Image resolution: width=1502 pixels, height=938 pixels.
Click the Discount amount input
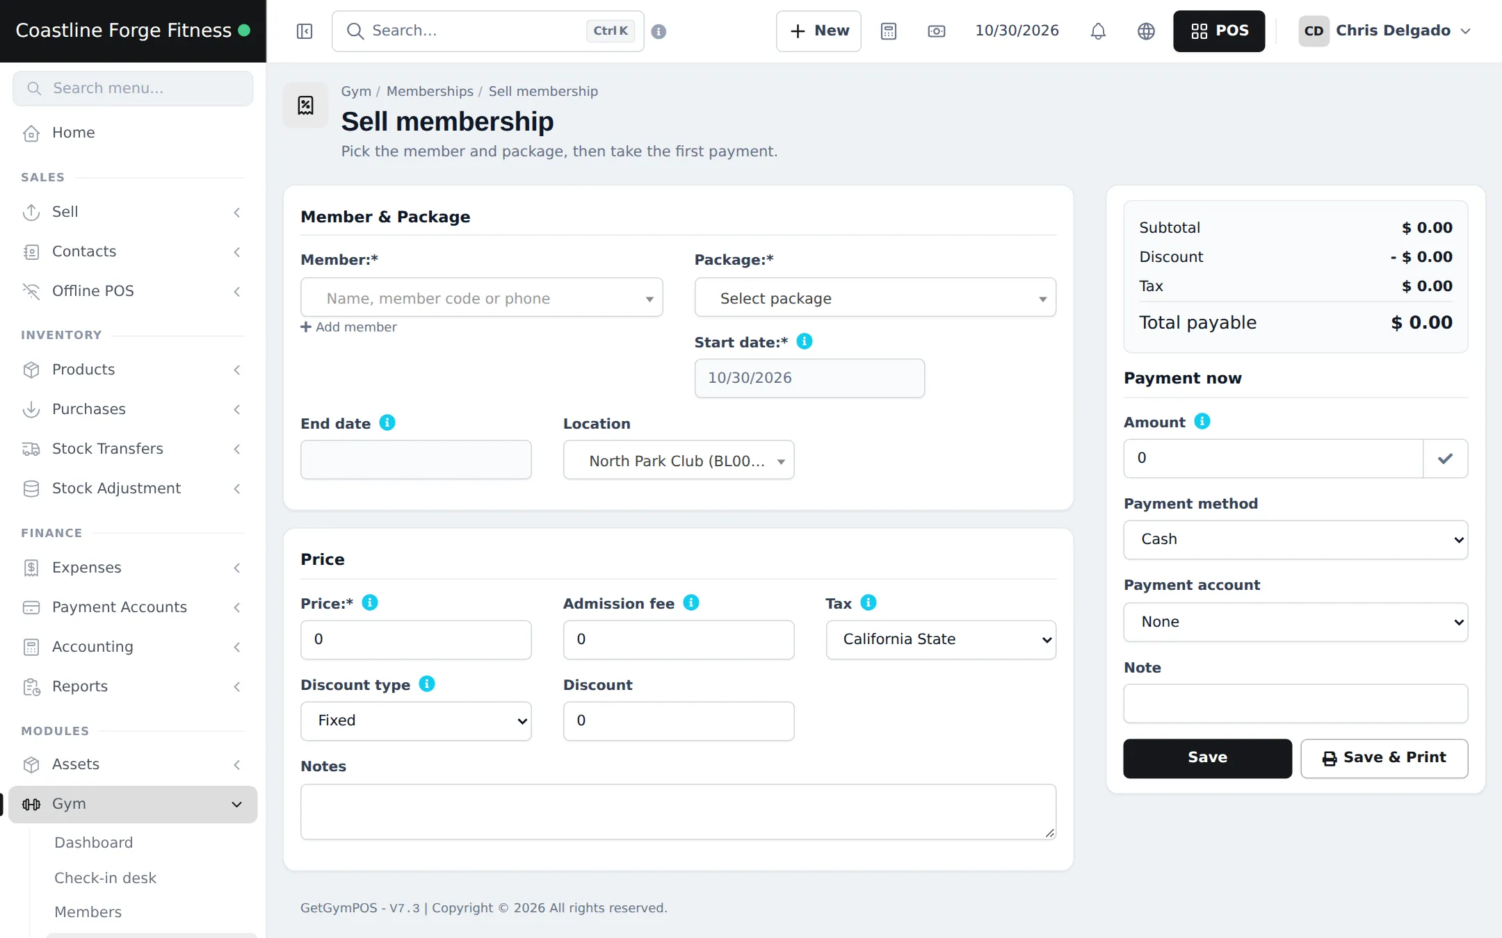click(679, 721)
